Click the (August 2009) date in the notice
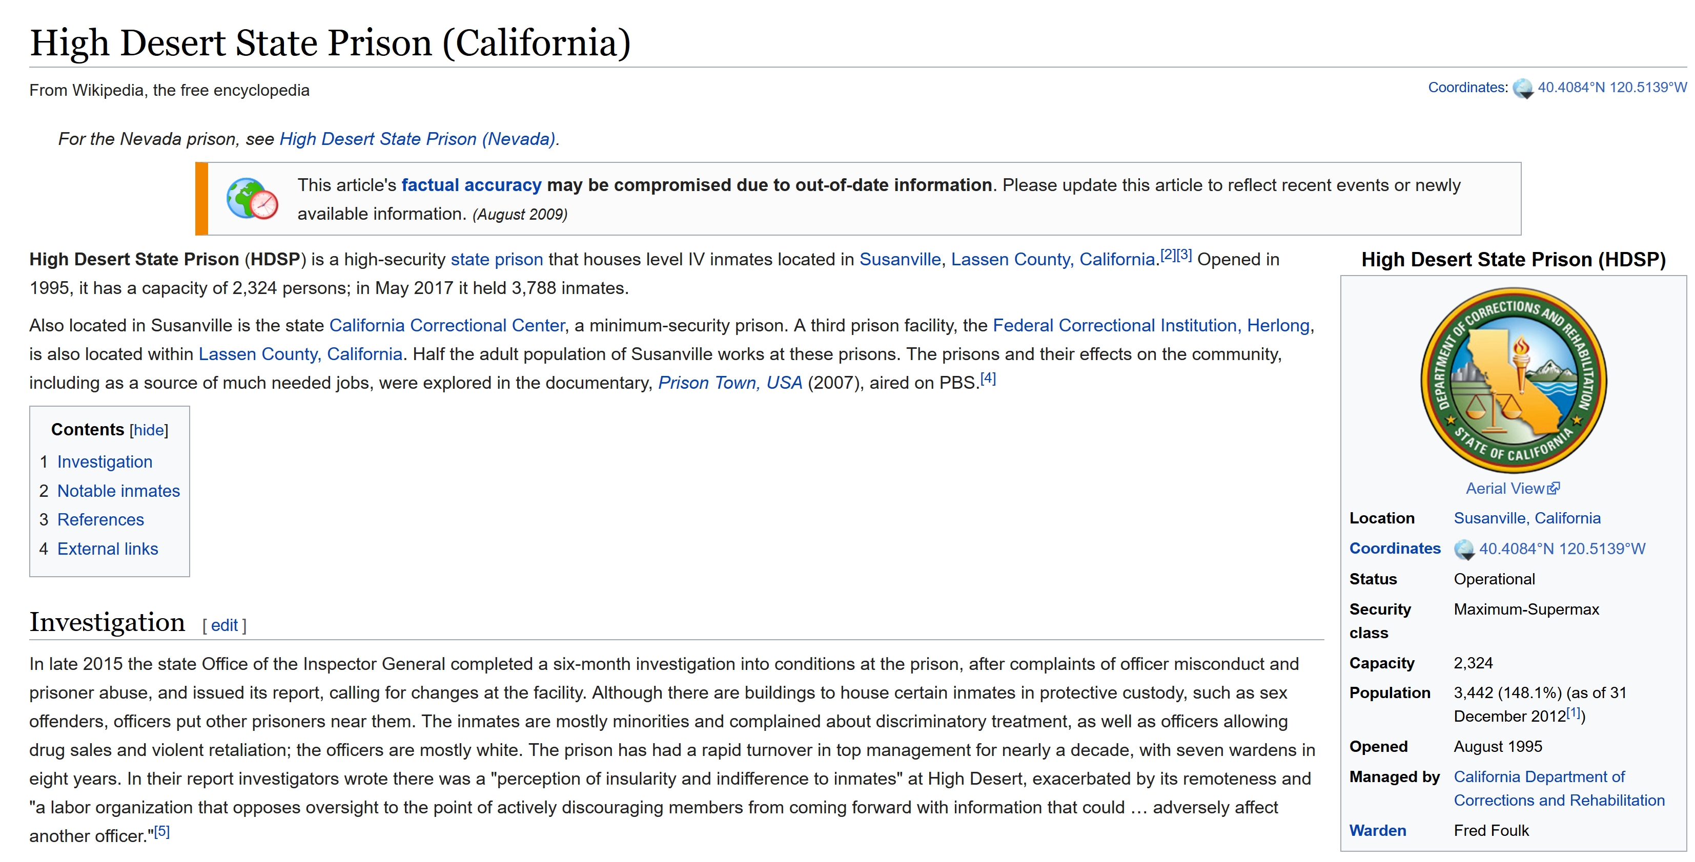1695x862 pixels. coord(520,215)
